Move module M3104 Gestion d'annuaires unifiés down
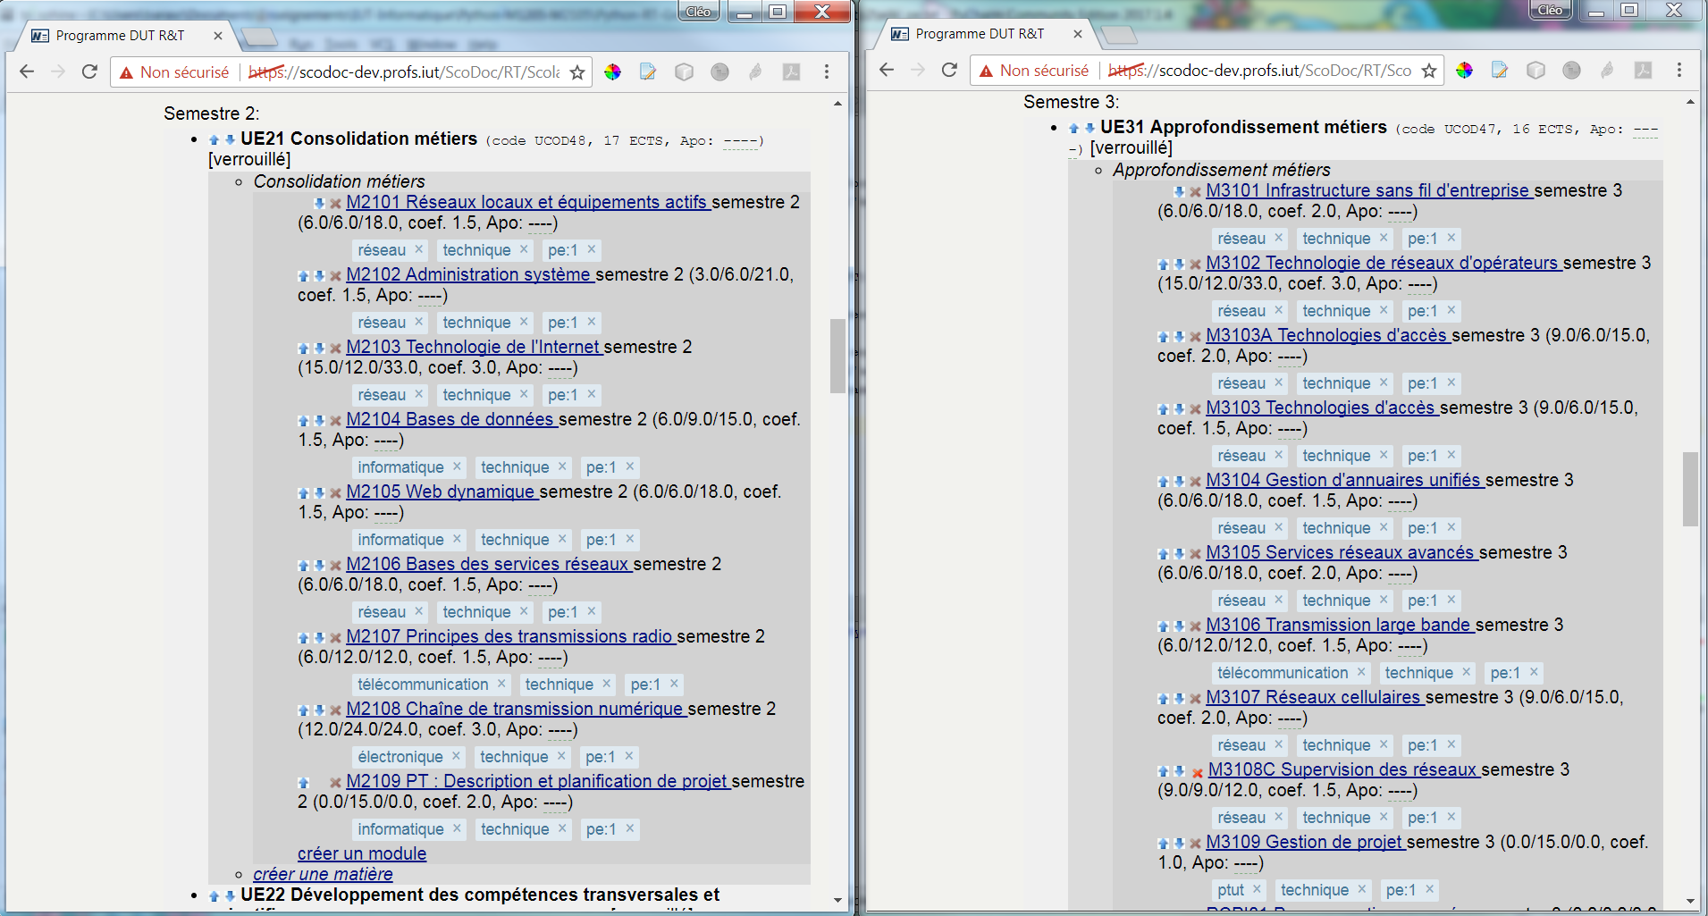The height and width of the screenshot is (916, 1708). 1179,482
